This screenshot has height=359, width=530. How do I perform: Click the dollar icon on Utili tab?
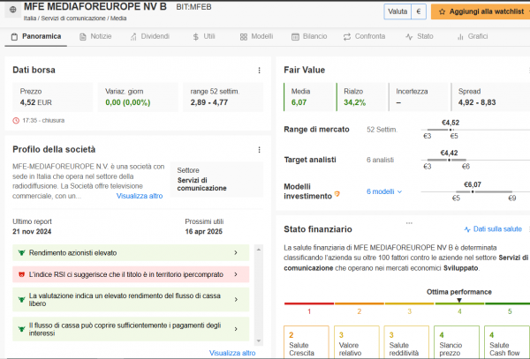(196, 37)
